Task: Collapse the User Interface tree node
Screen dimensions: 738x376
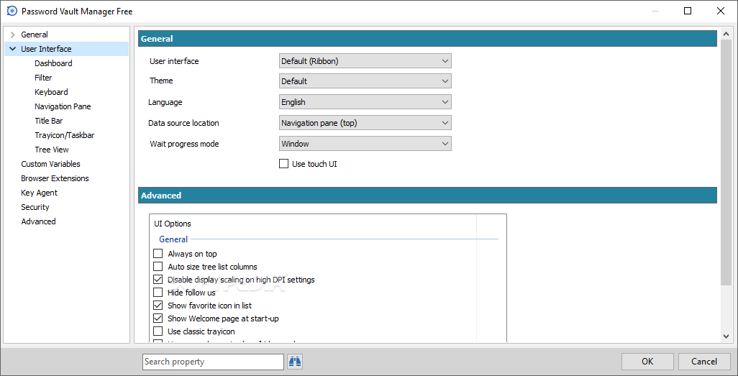Action: click(13, 48)
